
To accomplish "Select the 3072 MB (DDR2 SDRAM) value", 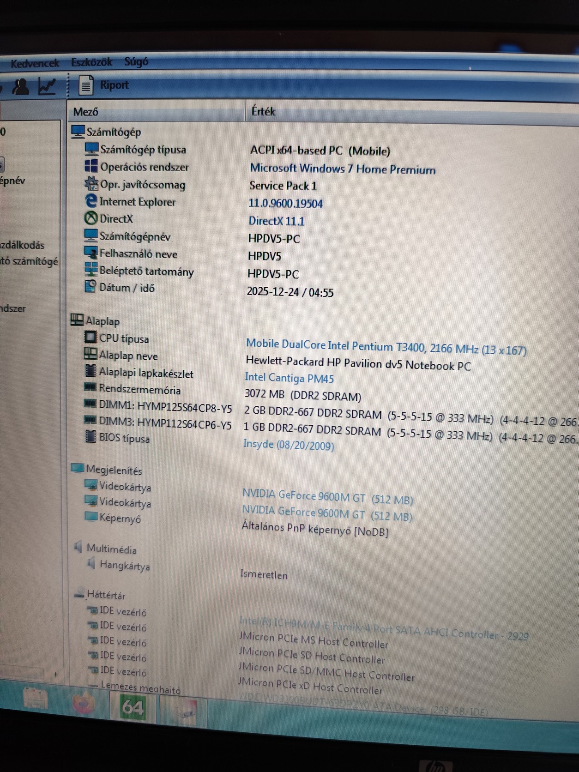I will coord(303,395).
